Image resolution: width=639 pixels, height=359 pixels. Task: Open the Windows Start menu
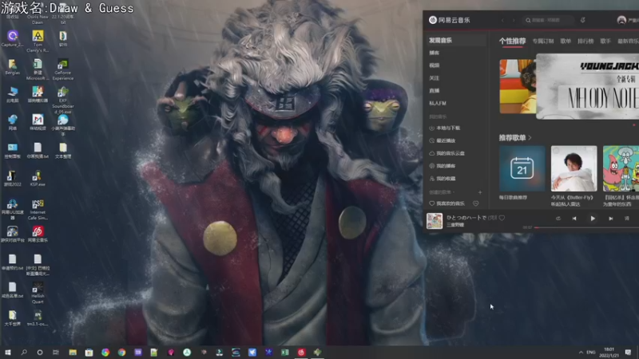click(x=7, y=352)
